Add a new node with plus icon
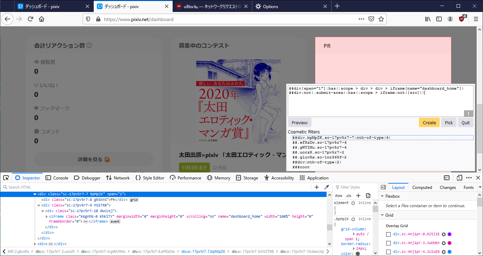 coord(317,187)
